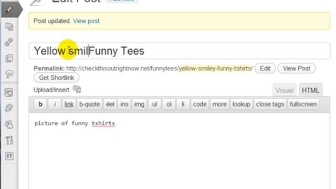Image resolution: width=336 pixels, height=189 pixels.
Task: Insert an image with img button
Action: [x=139, y=104]
